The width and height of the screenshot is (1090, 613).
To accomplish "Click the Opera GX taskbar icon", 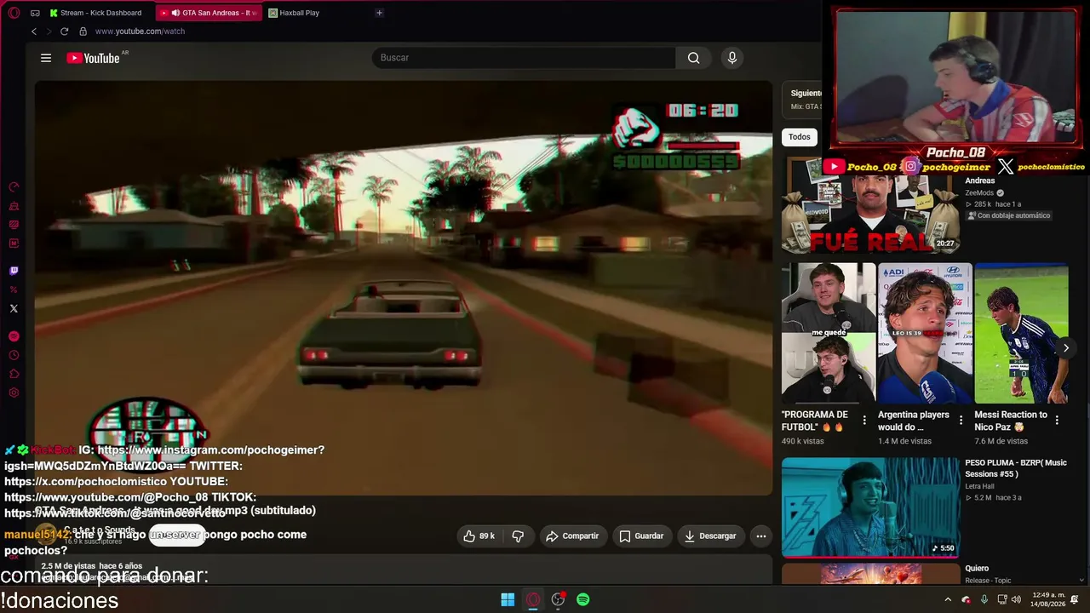I will pos(533,599).
